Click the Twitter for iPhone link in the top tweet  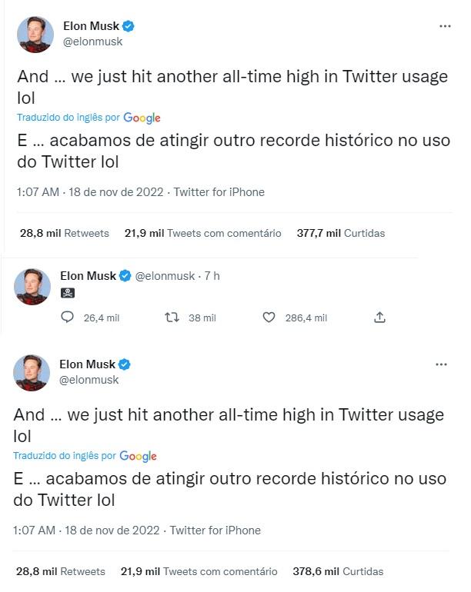click(219, 192)
